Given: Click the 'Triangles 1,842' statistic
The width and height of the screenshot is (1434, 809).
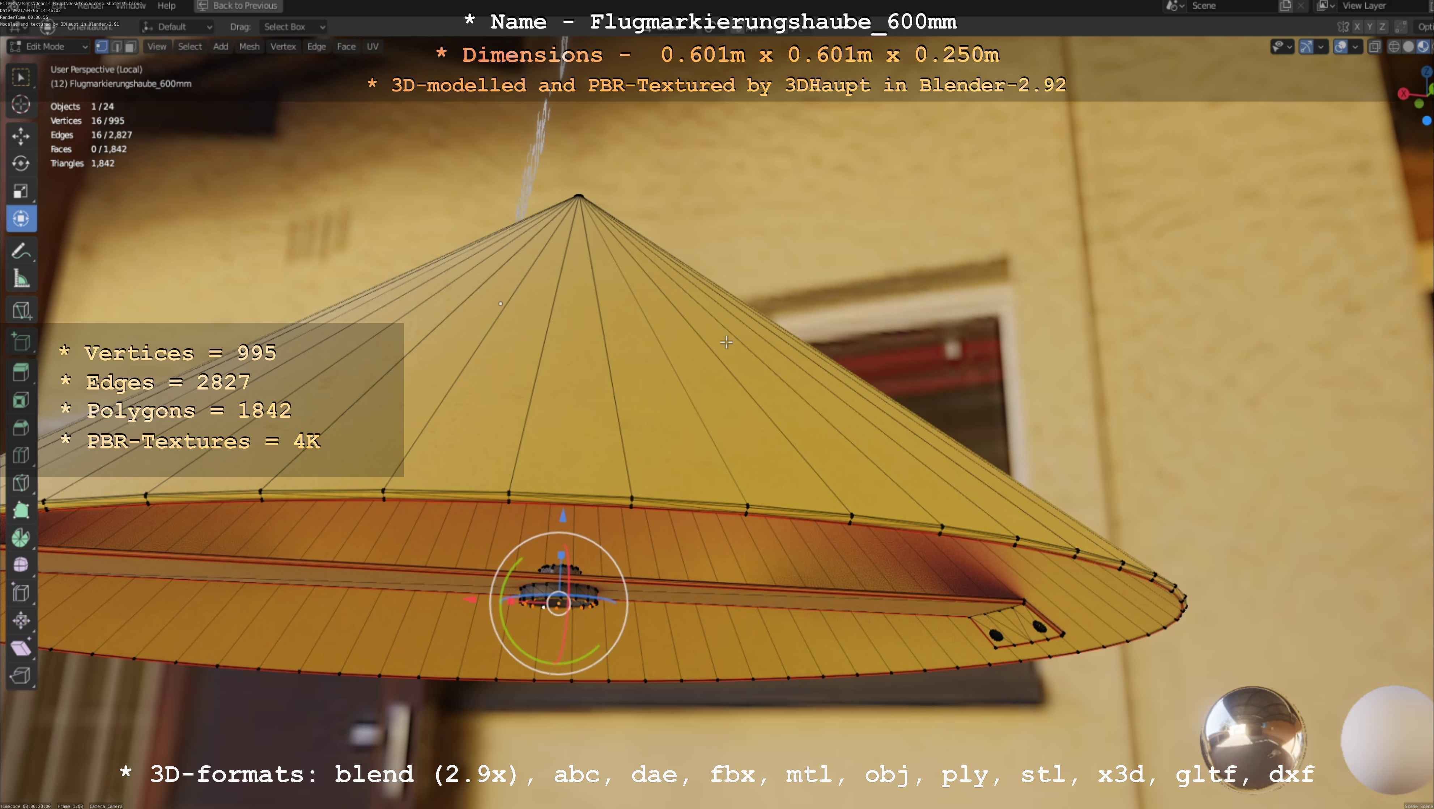Looking at the screenshot, I should [x=82, y=163].
